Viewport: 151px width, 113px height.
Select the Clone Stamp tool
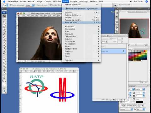[x=4, y=40]
